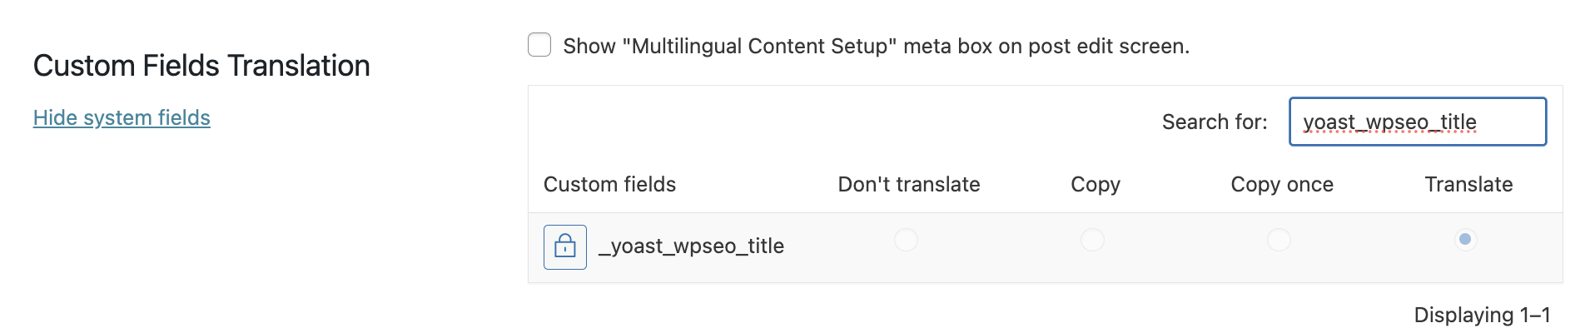The height and width of the screenshot is (333, 1585).
Task: Click the Don't translate column header
Action: coord(908,184)
